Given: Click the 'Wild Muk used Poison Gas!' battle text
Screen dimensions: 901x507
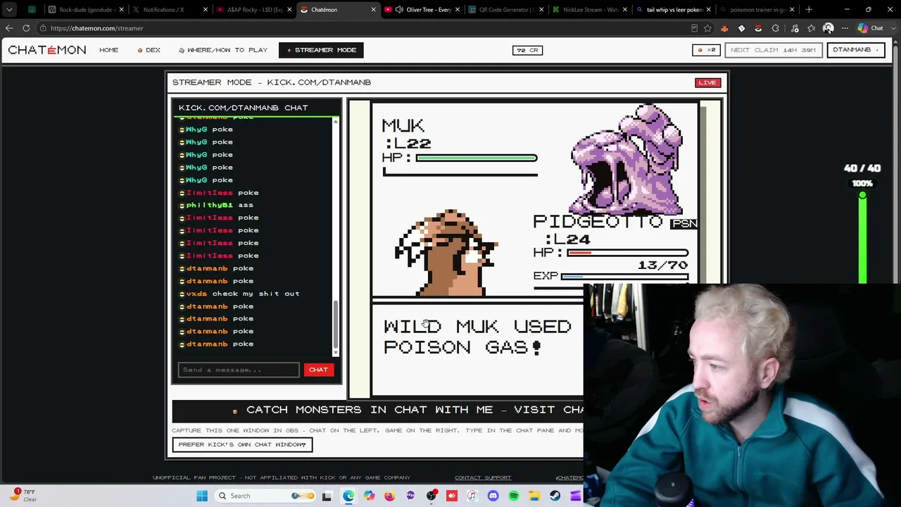Looking at the screenshot, I should (x=477, y=337).
